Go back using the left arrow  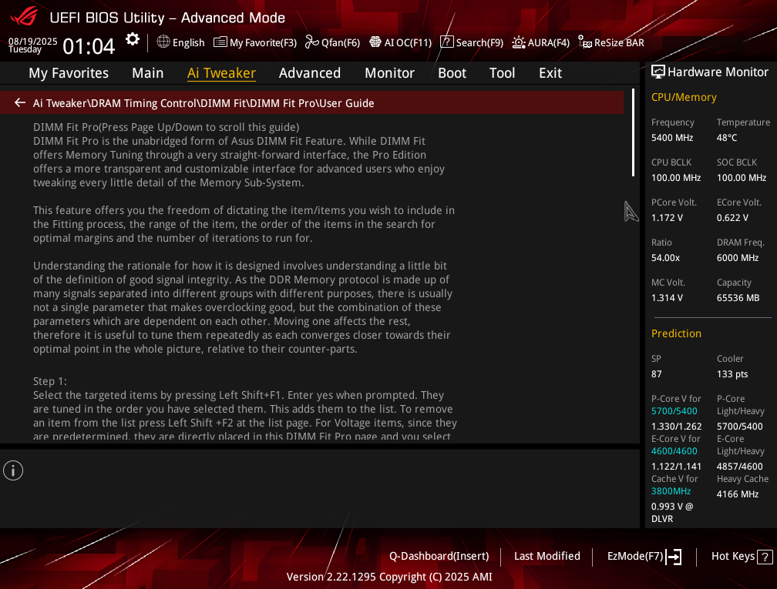(x=20, y=102)
